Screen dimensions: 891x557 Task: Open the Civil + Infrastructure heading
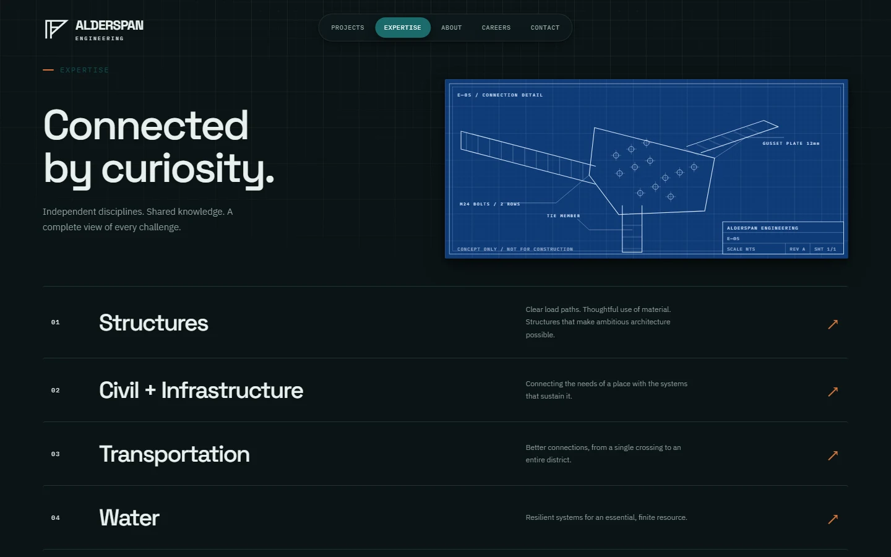click(201, 391)
